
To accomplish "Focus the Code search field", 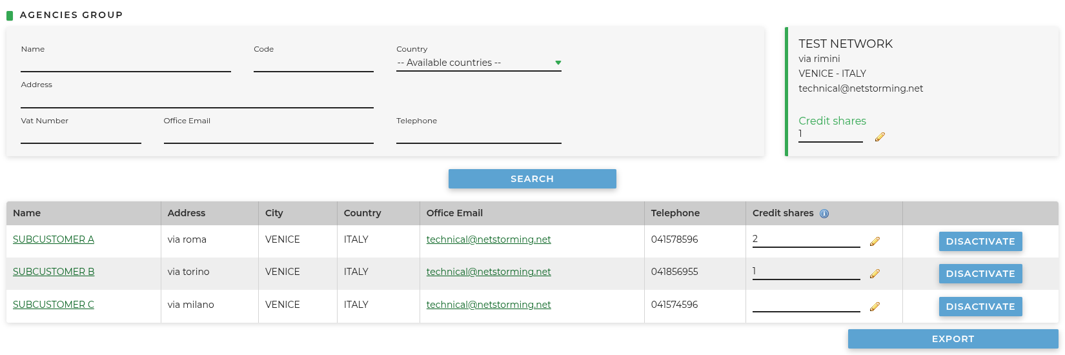I will point(314,63).
